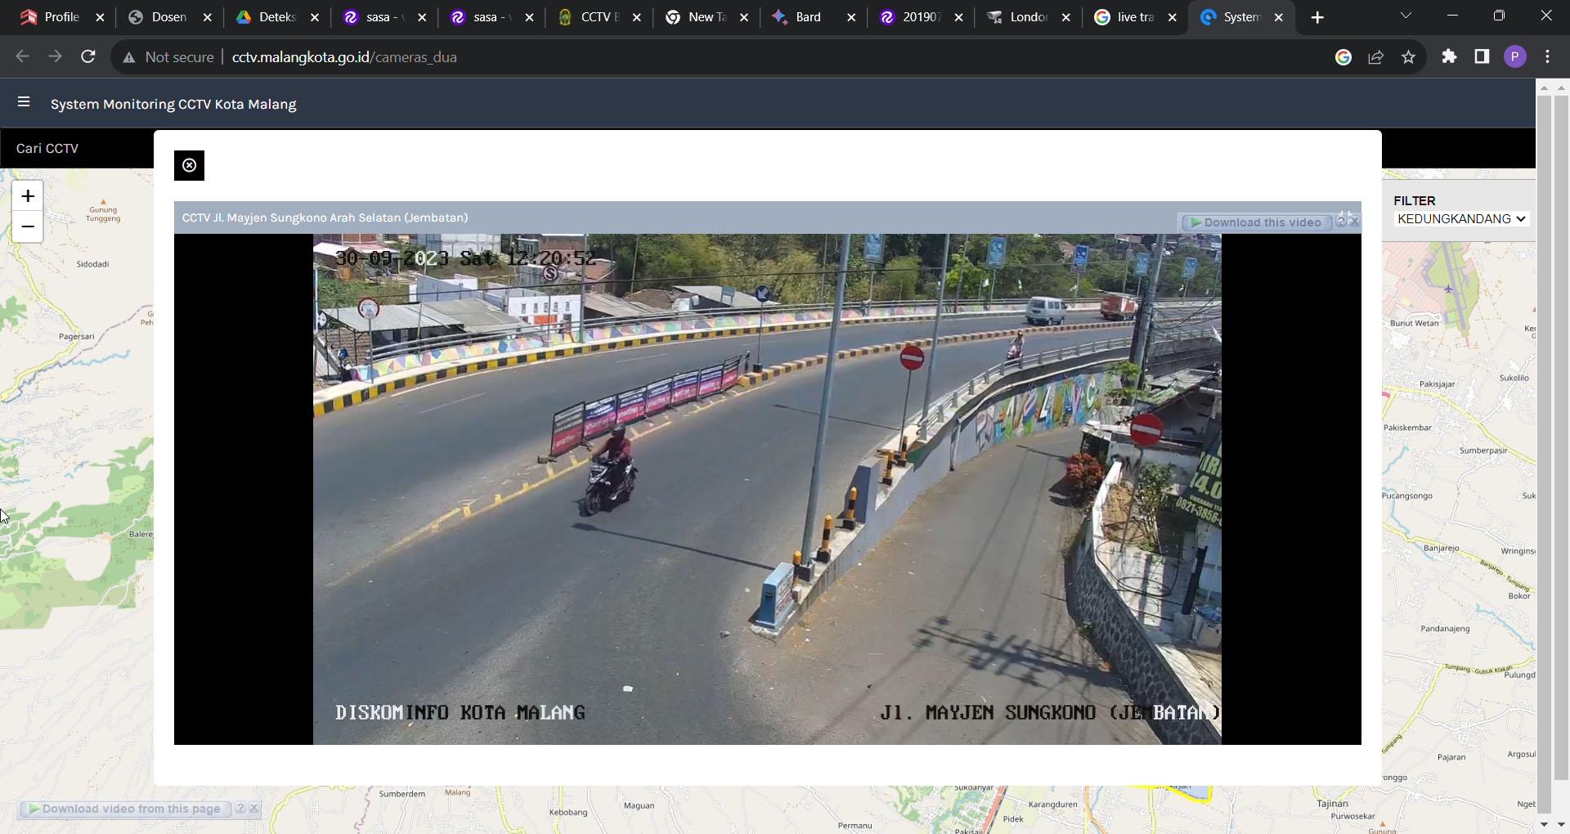Click Download this video button above player

pyautogui.click(x=1255, y=222)
